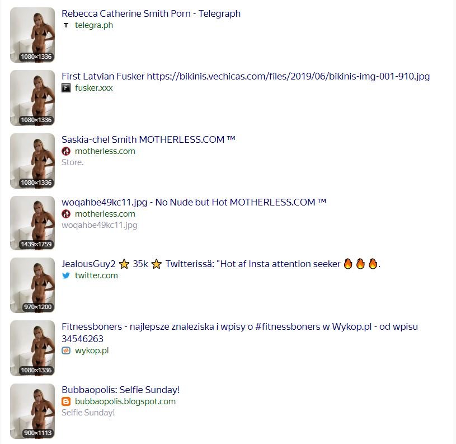Select the 900×1113 result thumbnail
The image size is (456, 444).
[x=32, y=411]
